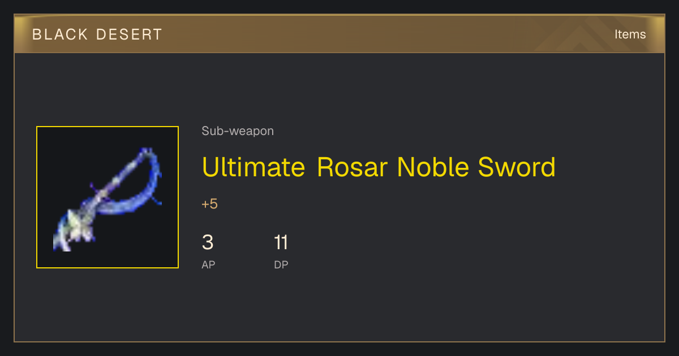Image resolution: width=679 pixels, height=356 pixels.
Task: Click the word DESERT in header
Action: pyautogui.click(x=129, y=34)
